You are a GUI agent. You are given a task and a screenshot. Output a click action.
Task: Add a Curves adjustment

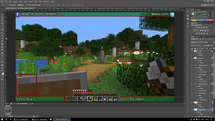pyautogui.click(x=202, y=27)
